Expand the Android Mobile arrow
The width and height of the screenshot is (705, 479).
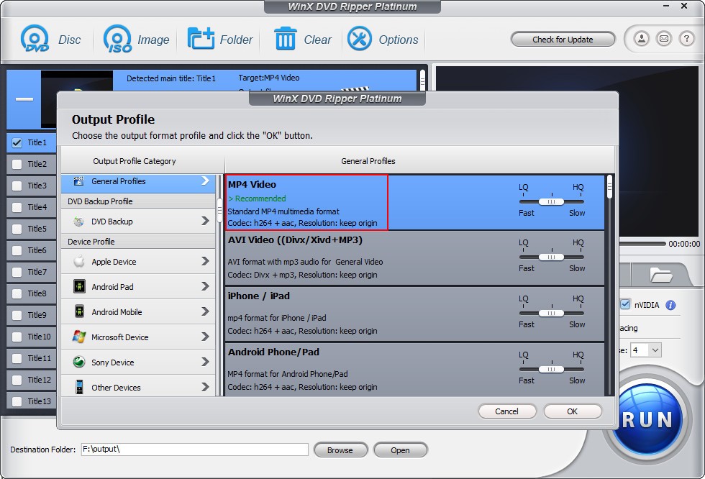click(205, 311)
